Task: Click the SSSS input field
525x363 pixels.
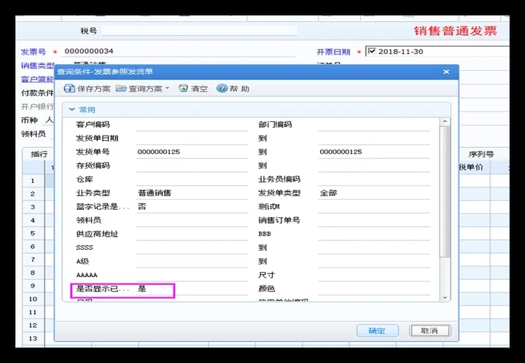Action: (192, 248)
